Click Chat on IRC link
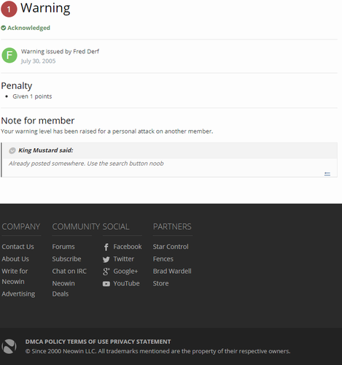 coord(69,272)
